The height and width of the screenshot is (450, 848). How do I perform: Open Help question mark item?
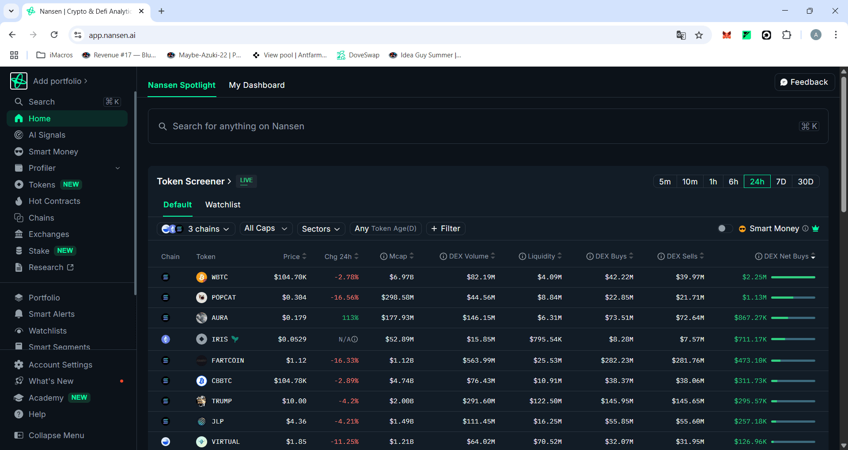coord(37,414)
